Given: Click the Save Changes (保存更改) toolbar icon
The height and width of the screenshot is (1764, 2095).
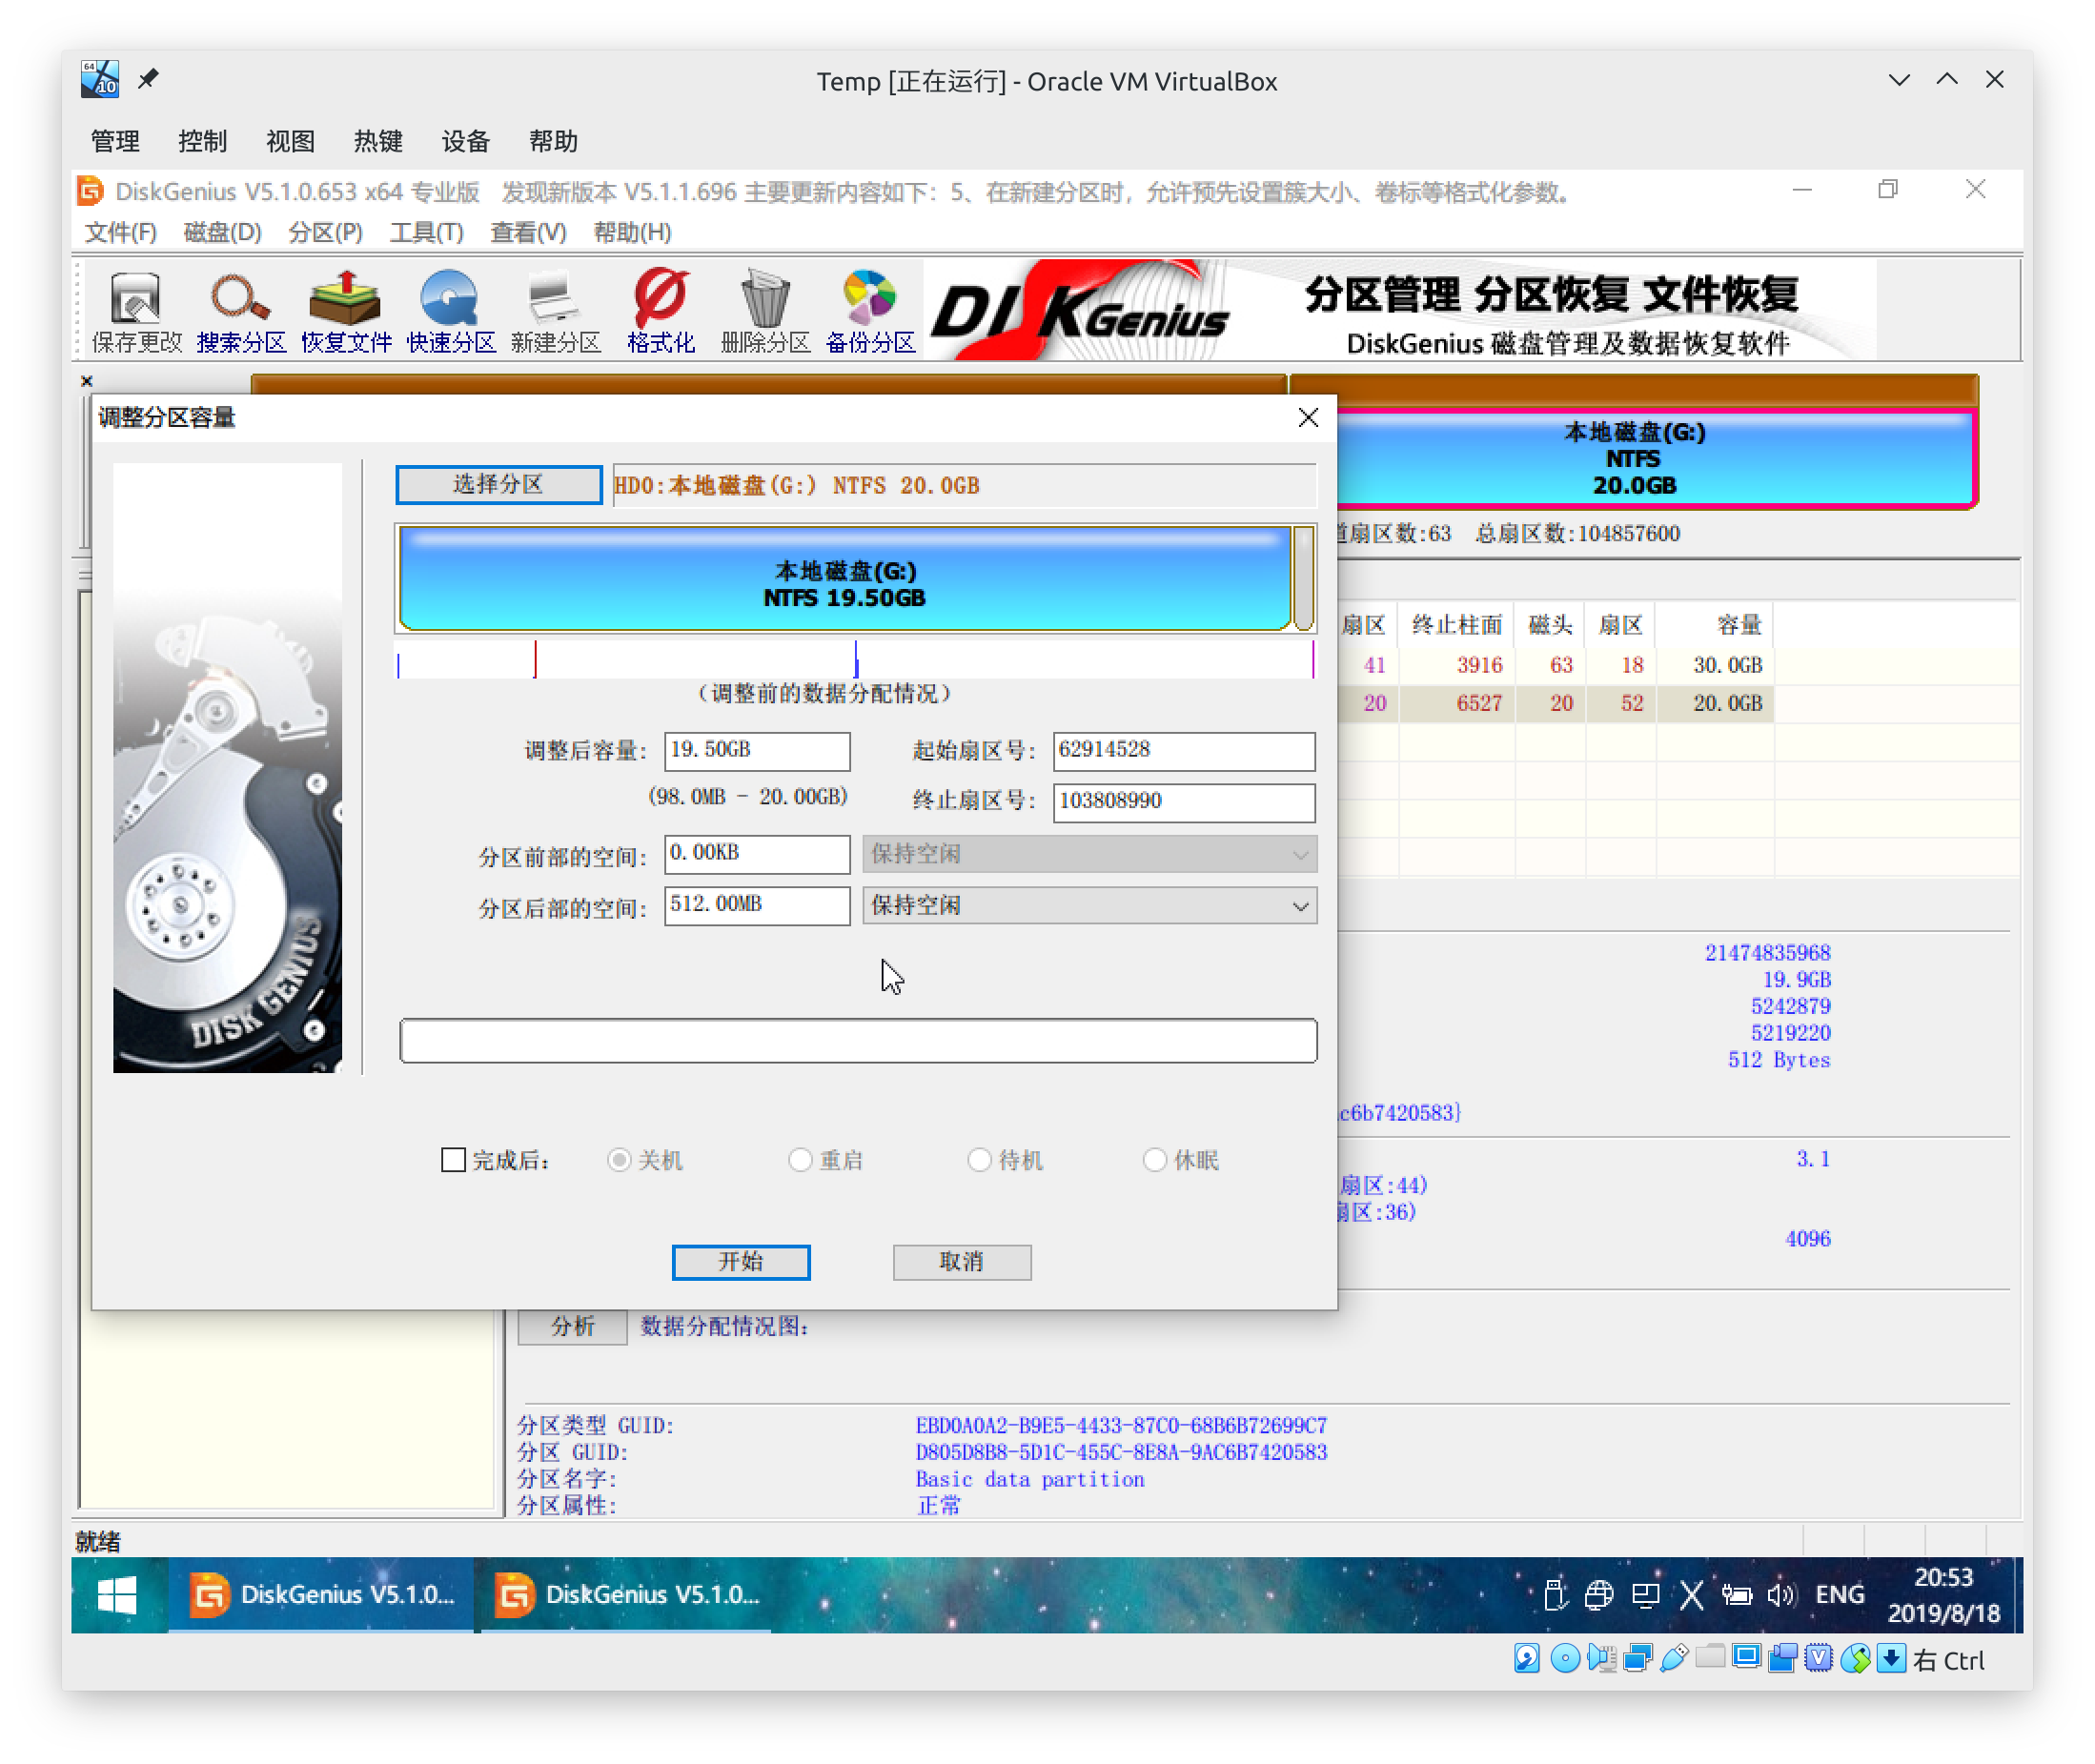Looking at the screenshot, I should 136,312.
